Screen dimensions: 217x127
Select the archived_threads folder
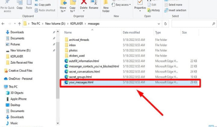[79, 40]
